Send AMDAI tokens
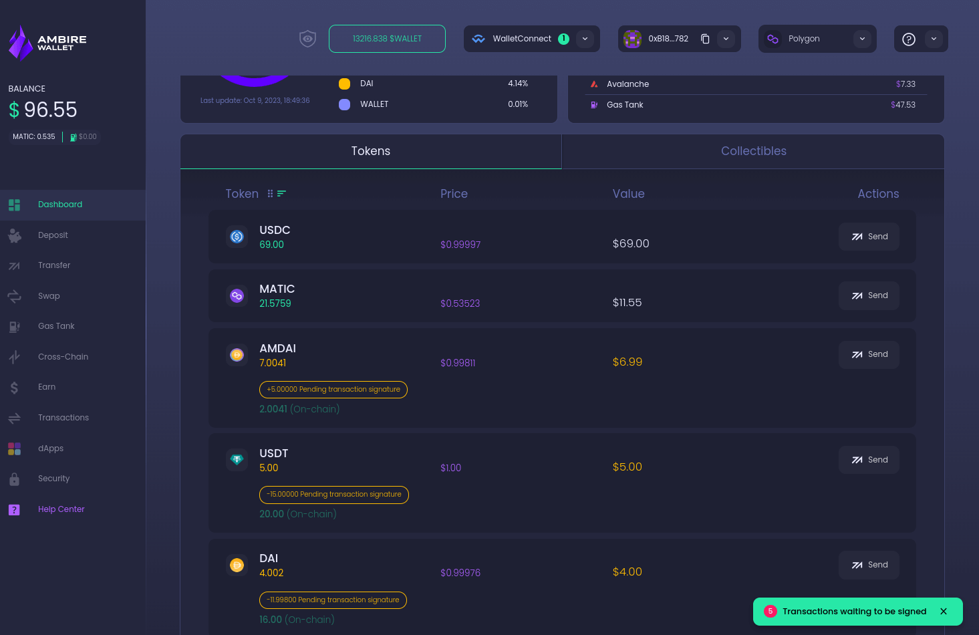The image size is (979, 635). point(869,354)
